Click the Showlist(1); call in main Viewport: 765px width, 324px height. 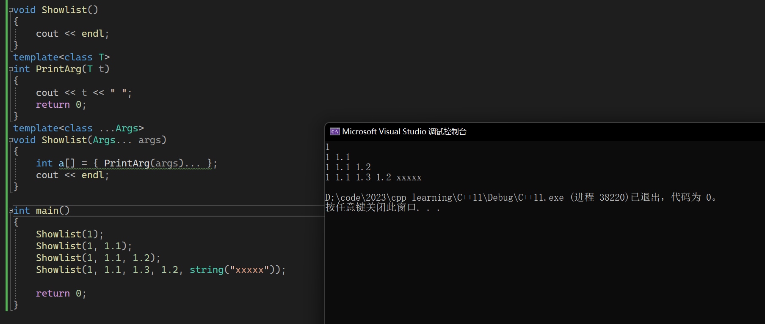(x=70, y=234)
